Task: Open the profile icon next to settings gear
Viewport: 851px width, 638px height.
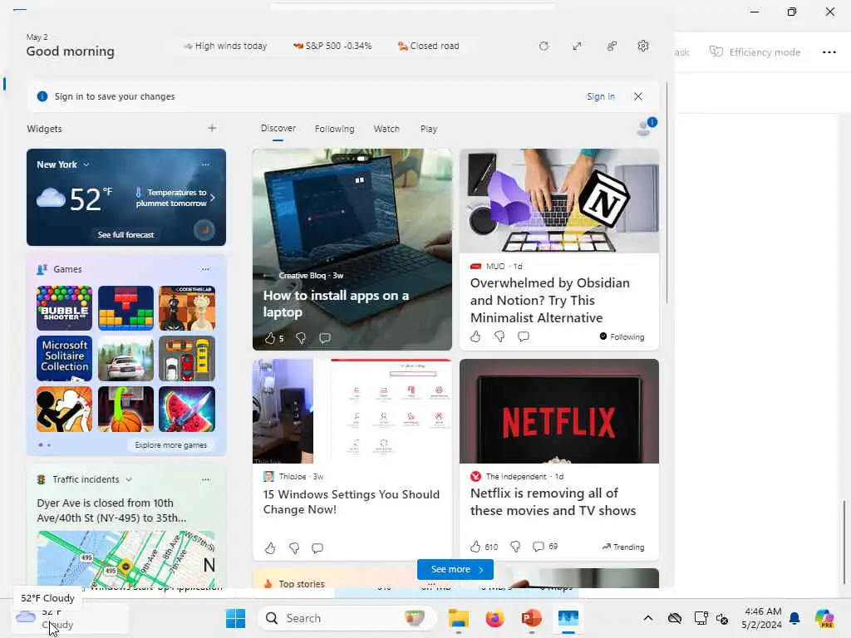Action: coord(612,47)
